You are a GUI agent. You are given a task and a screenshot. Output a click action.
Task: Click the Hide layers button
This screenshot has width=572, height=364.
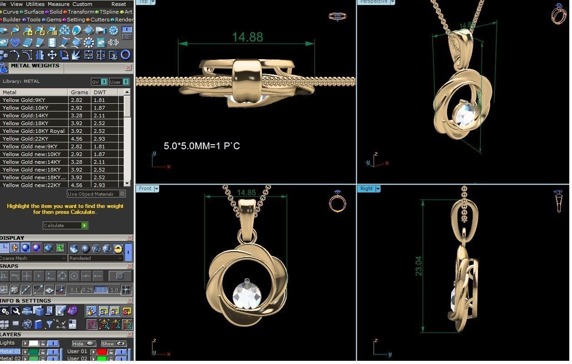click(84, 344)
